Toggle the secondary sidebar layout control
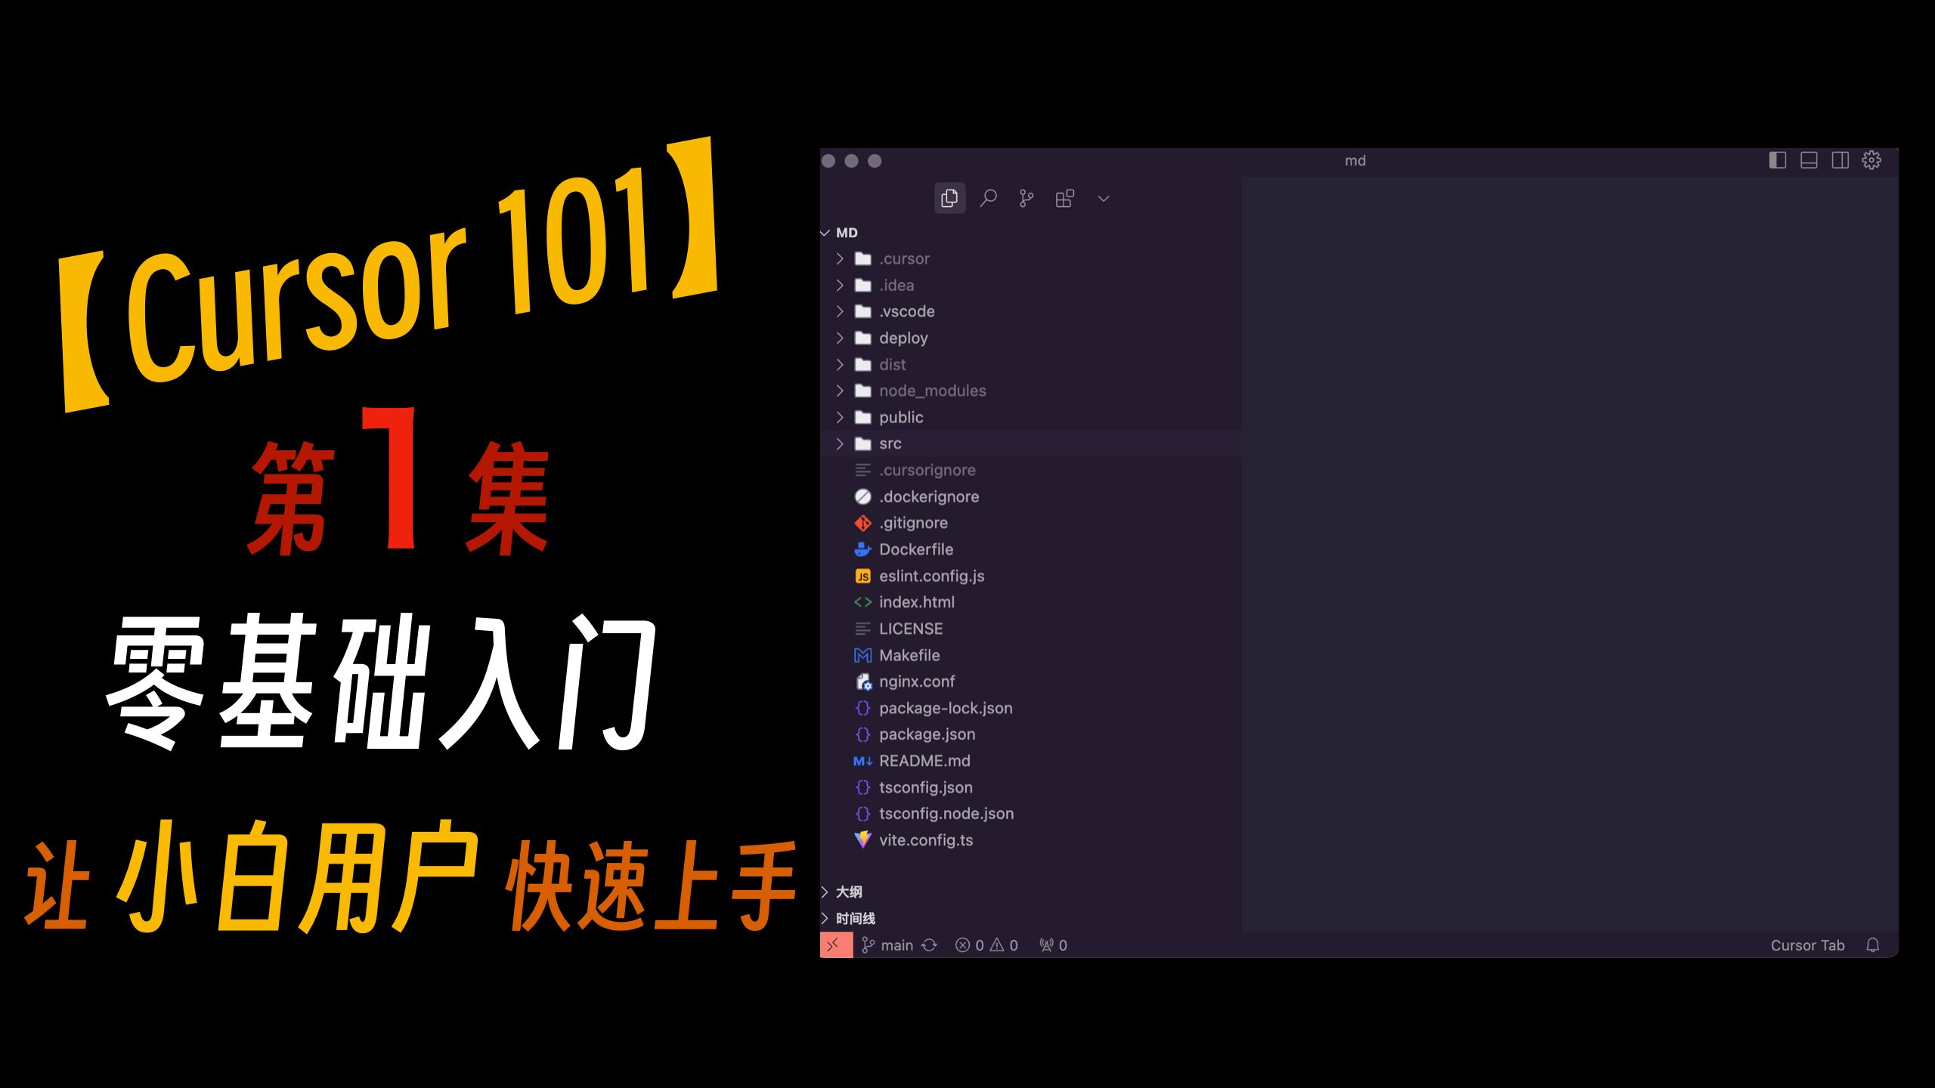 pos(1840,159)
